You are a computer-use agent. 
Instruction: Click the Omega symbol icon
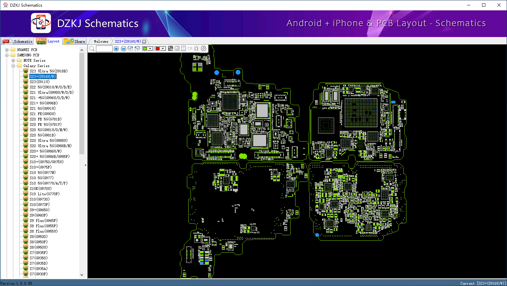tap(197, 49)
